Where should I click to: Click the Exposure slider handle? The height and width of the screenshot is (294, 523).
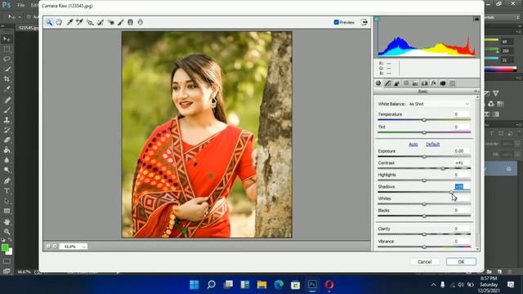coord(424,156)
